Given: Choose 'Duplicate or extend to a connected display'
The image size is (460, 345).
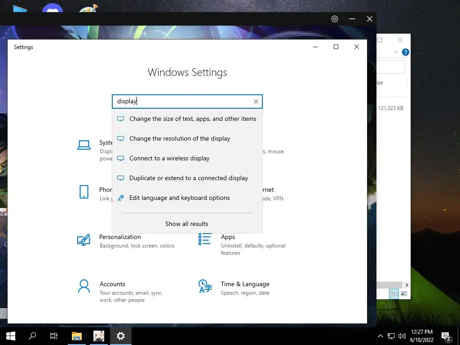Looking at the screenshot, I should click(x=187, y=178).
